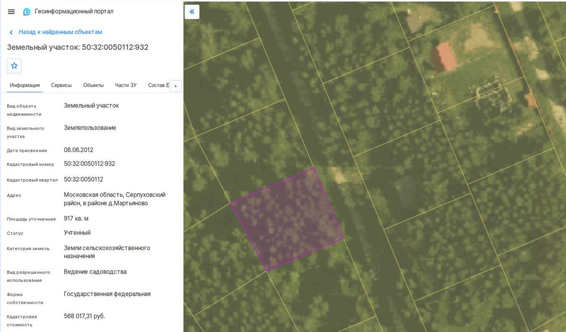The image size is (566, 332).
Task: Click the Геоинформационный портал logo icon
Action: click(27, 11)
